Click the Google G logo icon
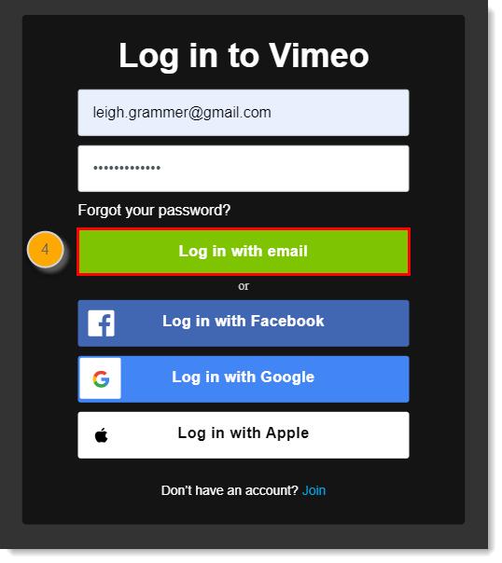This screenshot has height=563, width=502. point(101,378)
